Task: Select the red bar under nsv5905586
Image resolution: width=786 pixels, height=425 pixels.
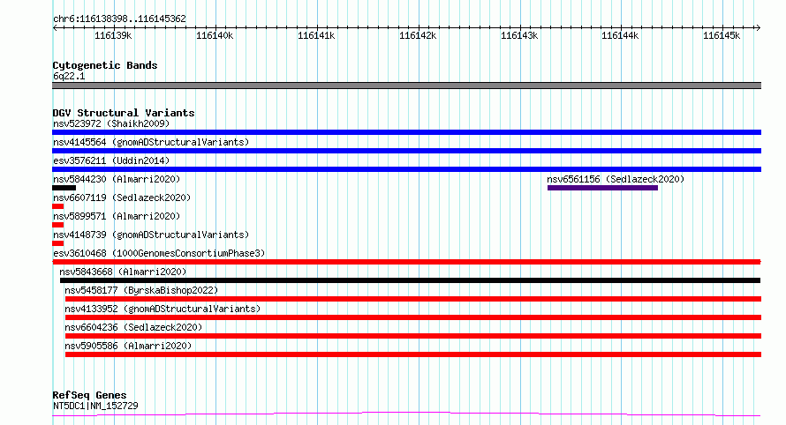Action: 413,354
